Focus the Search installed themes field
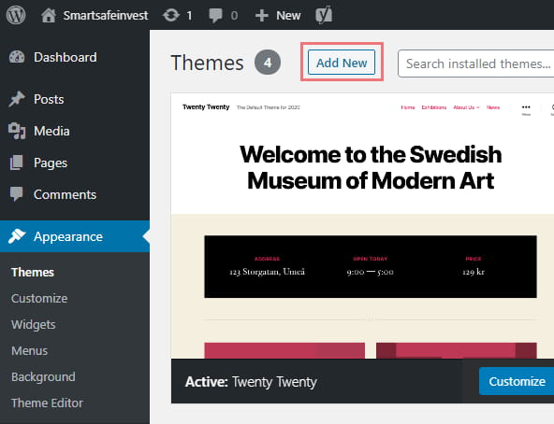Image resolution: width=554 pixels, height=424 pixels. pos(475,64)
